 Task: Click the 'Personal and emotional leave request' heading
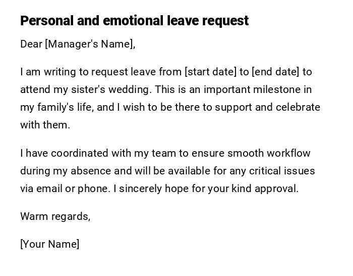134,21
